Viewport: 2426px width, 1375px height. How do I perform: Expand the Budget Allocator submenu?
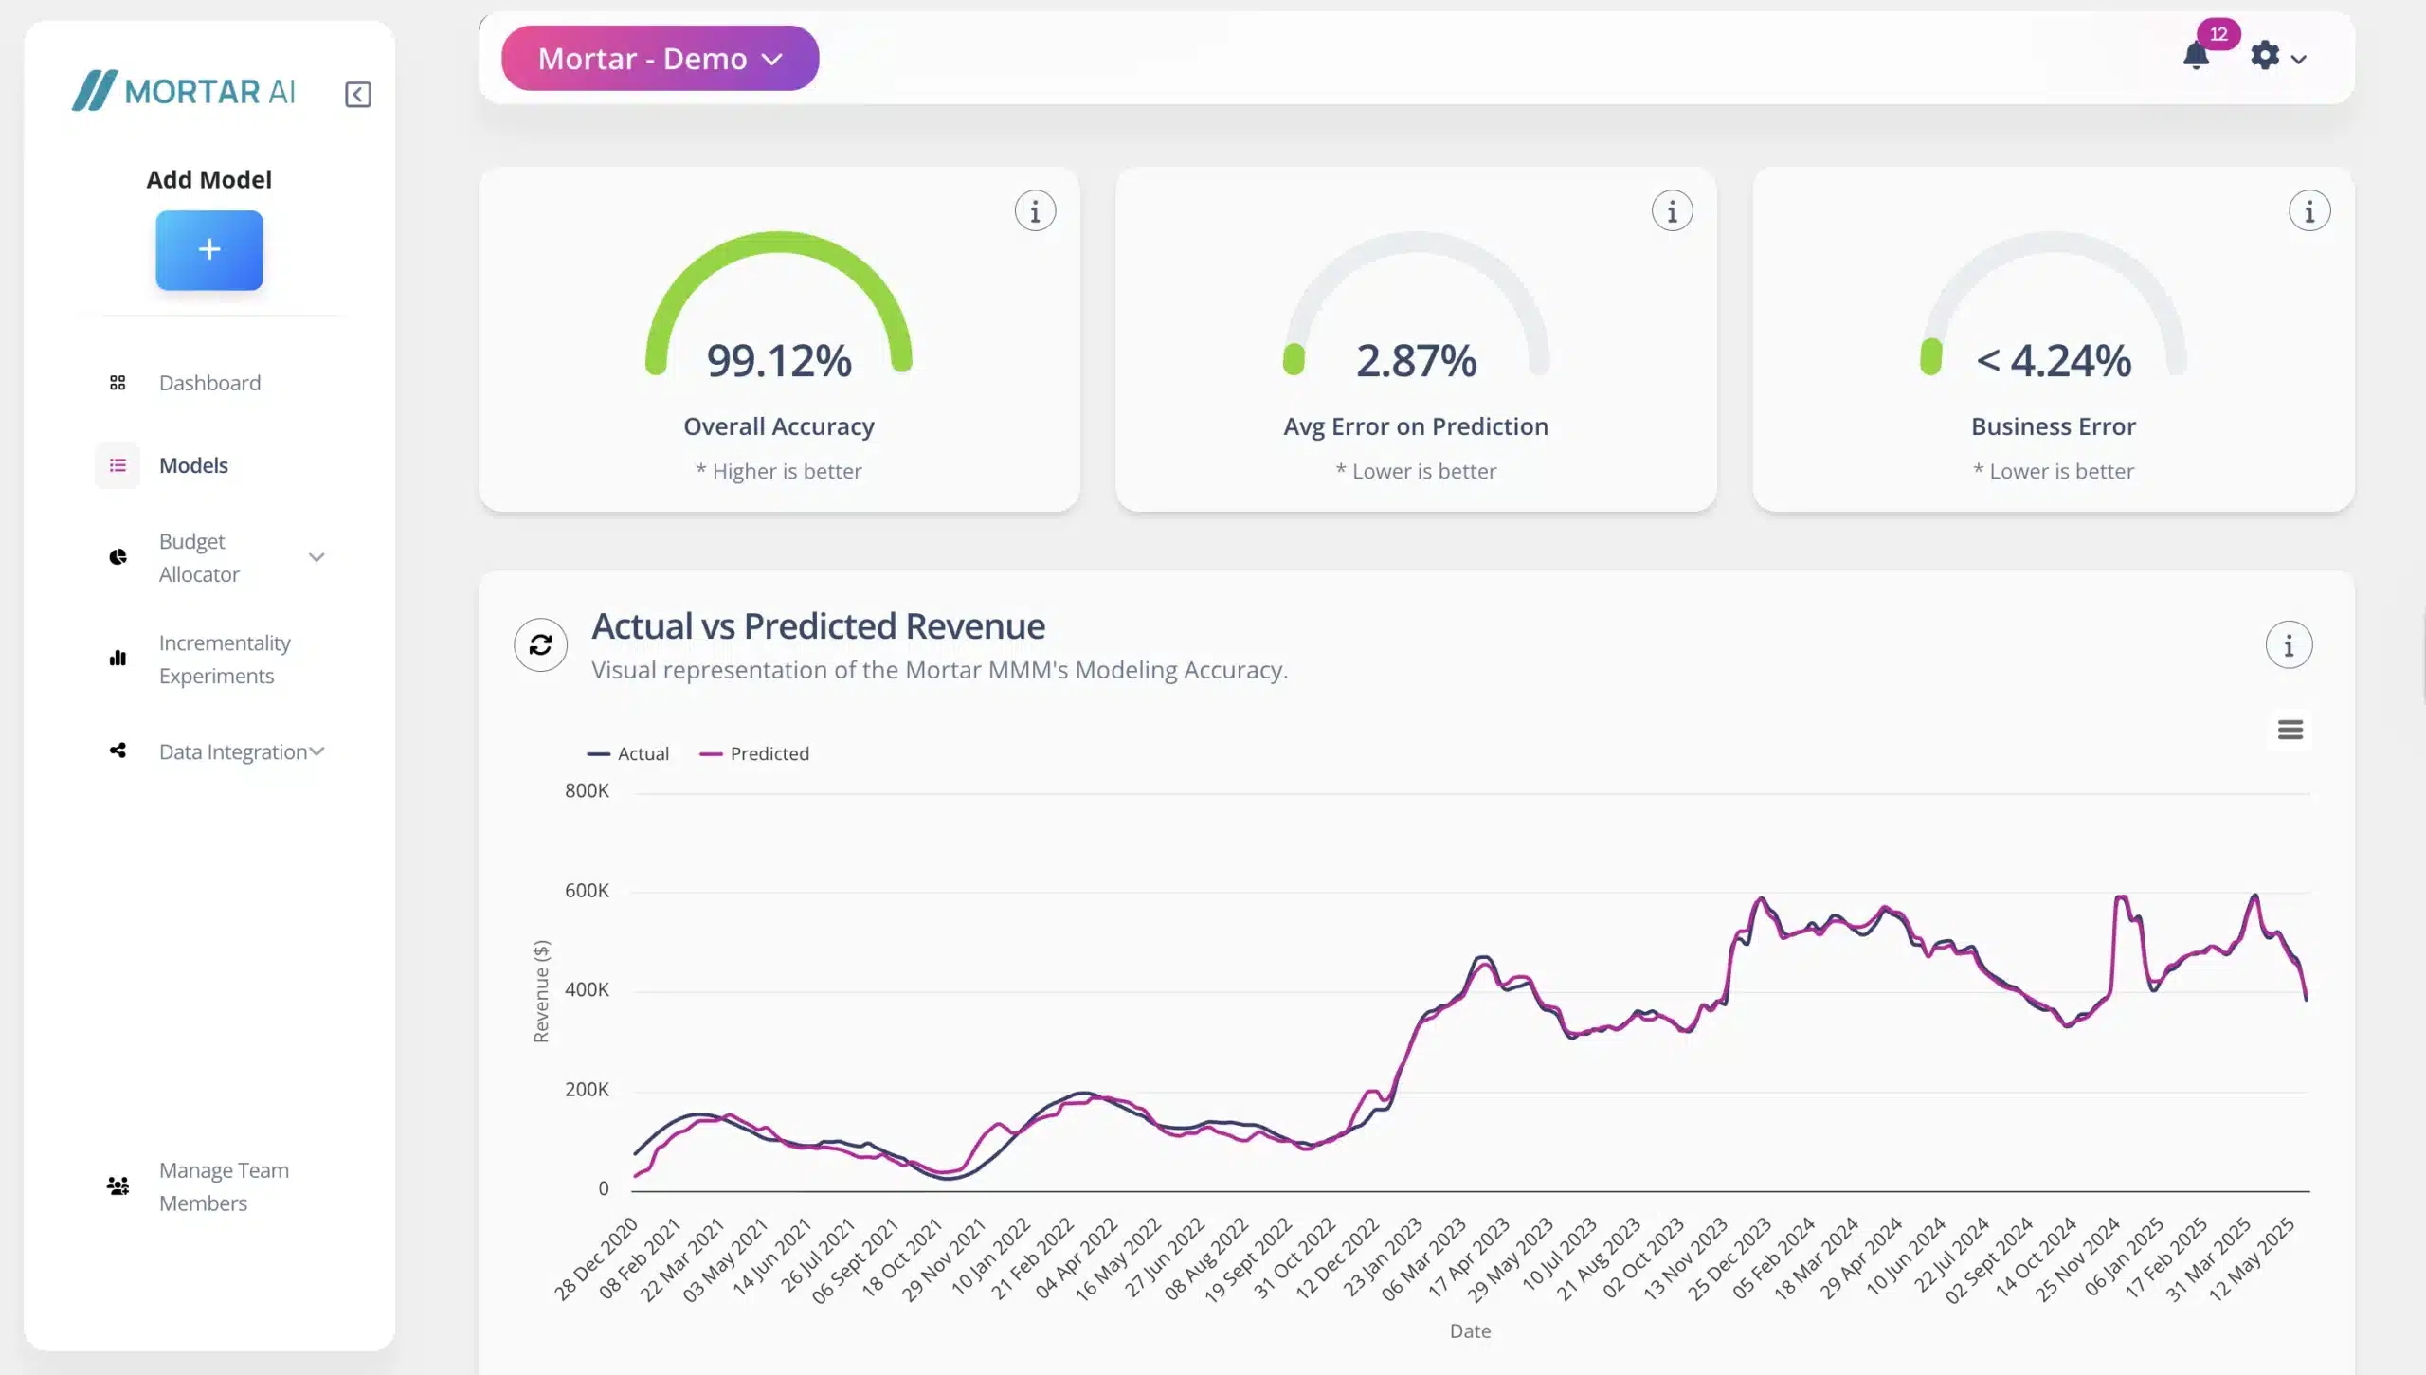[317, 558]
